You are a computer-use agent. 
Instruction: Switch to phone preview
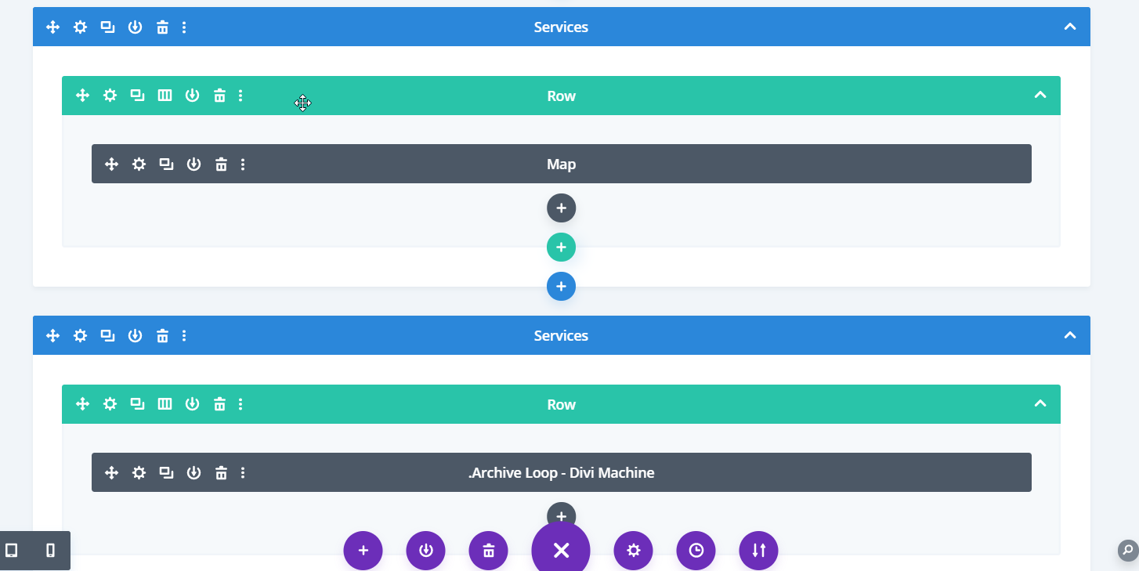[51, 551]
